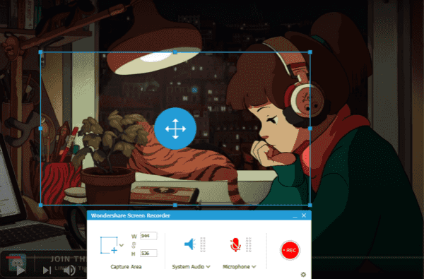Play the background video
The width and height of the screenshot is (424, 279).
click(x=20, y=270)
